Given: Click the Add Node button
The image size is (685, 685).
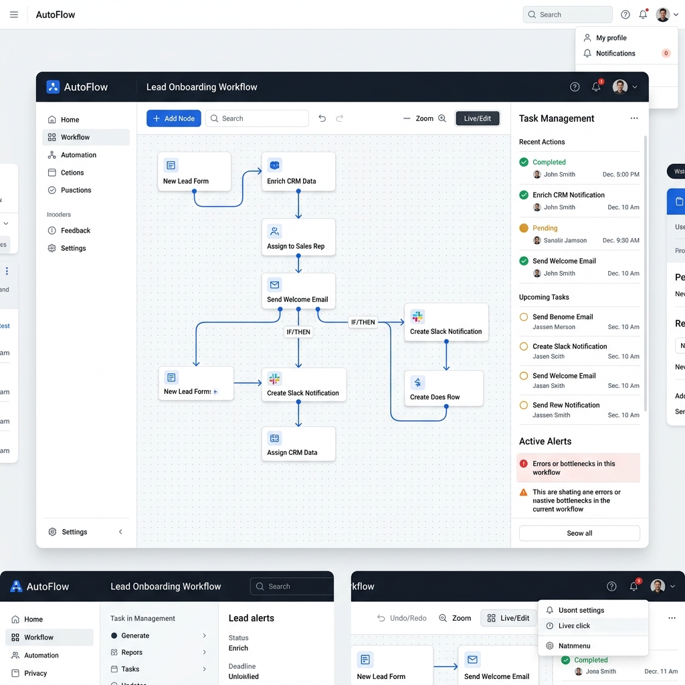Looking at the screenshot, I should point(173,118).
